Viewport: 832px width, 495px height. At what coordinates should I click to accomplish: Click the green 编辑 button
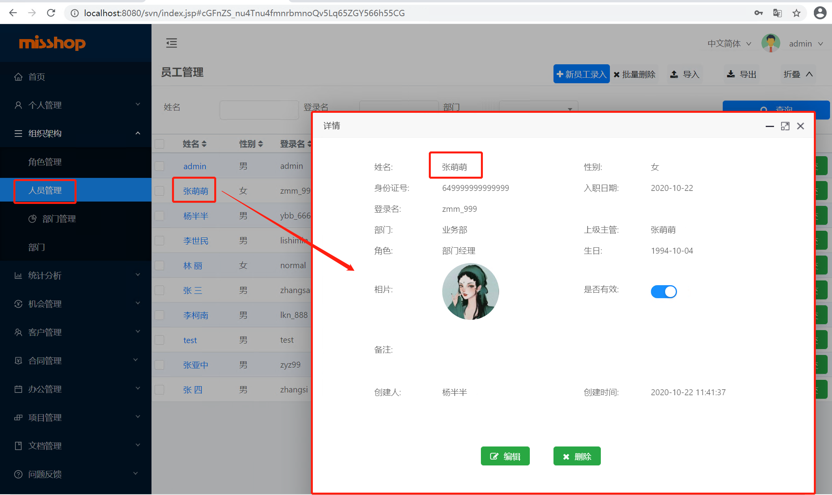coord(505,456)
